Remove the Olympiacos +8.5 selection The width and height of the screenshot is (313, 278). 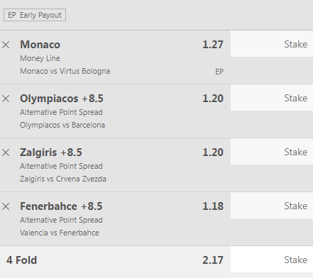coord(6,99)
